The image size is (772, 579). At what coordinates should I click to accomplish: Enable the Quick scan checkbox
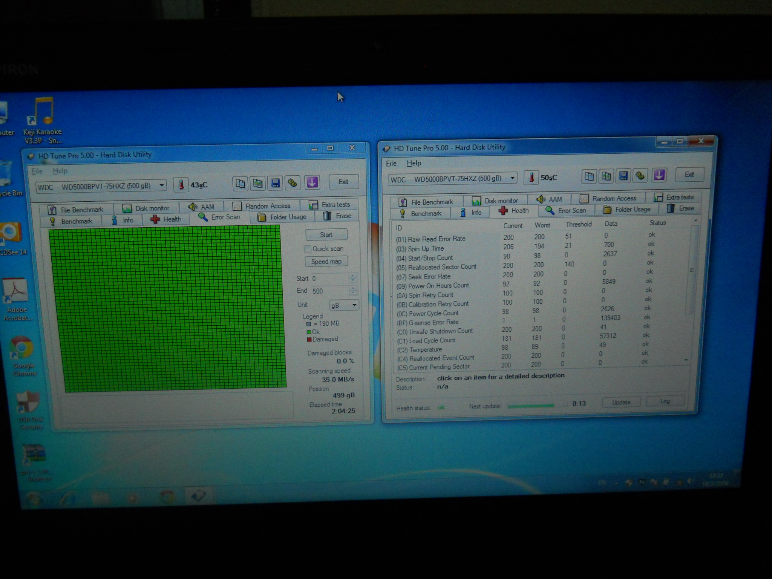(308, 249)
